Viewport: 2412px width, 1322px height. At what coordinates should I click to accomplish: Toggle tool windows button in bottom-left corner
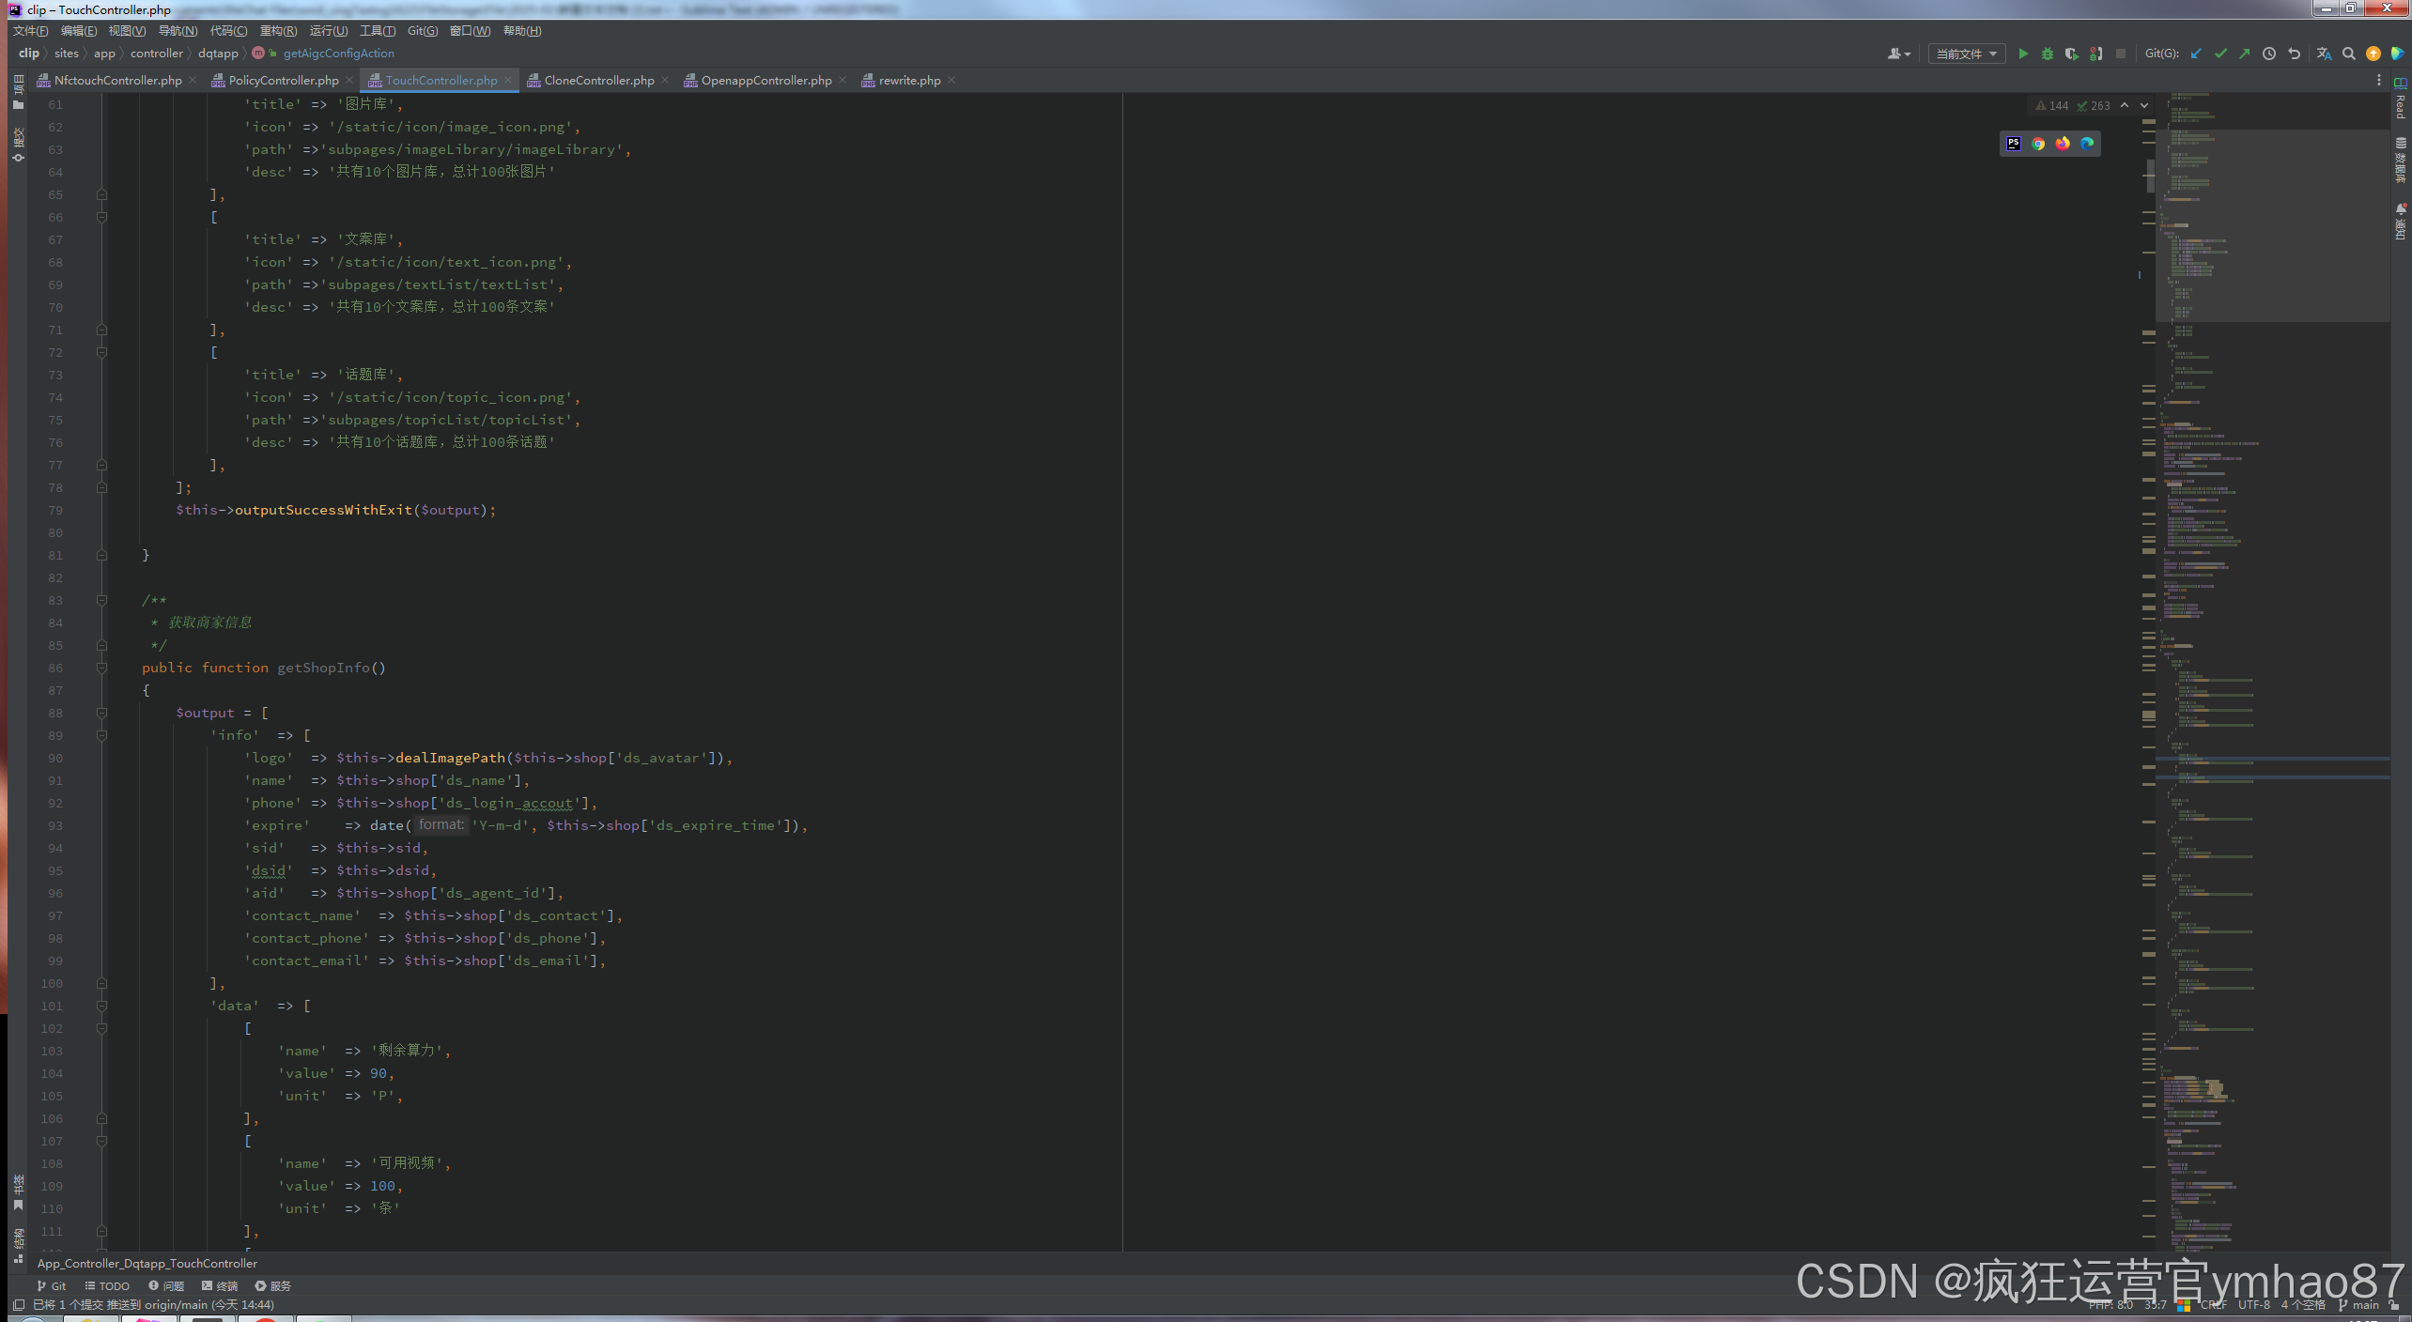point(18,1305)
